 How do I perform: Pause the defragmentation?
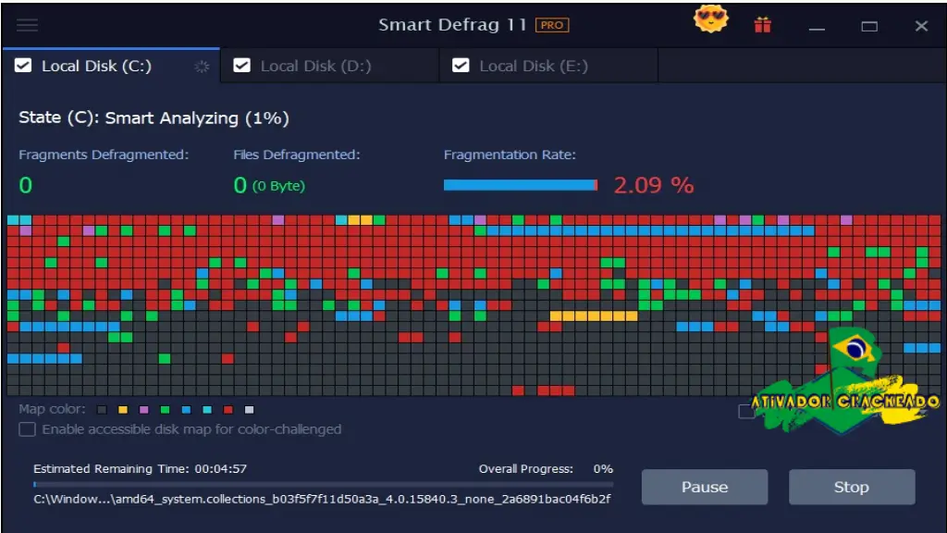coord(704,487)
